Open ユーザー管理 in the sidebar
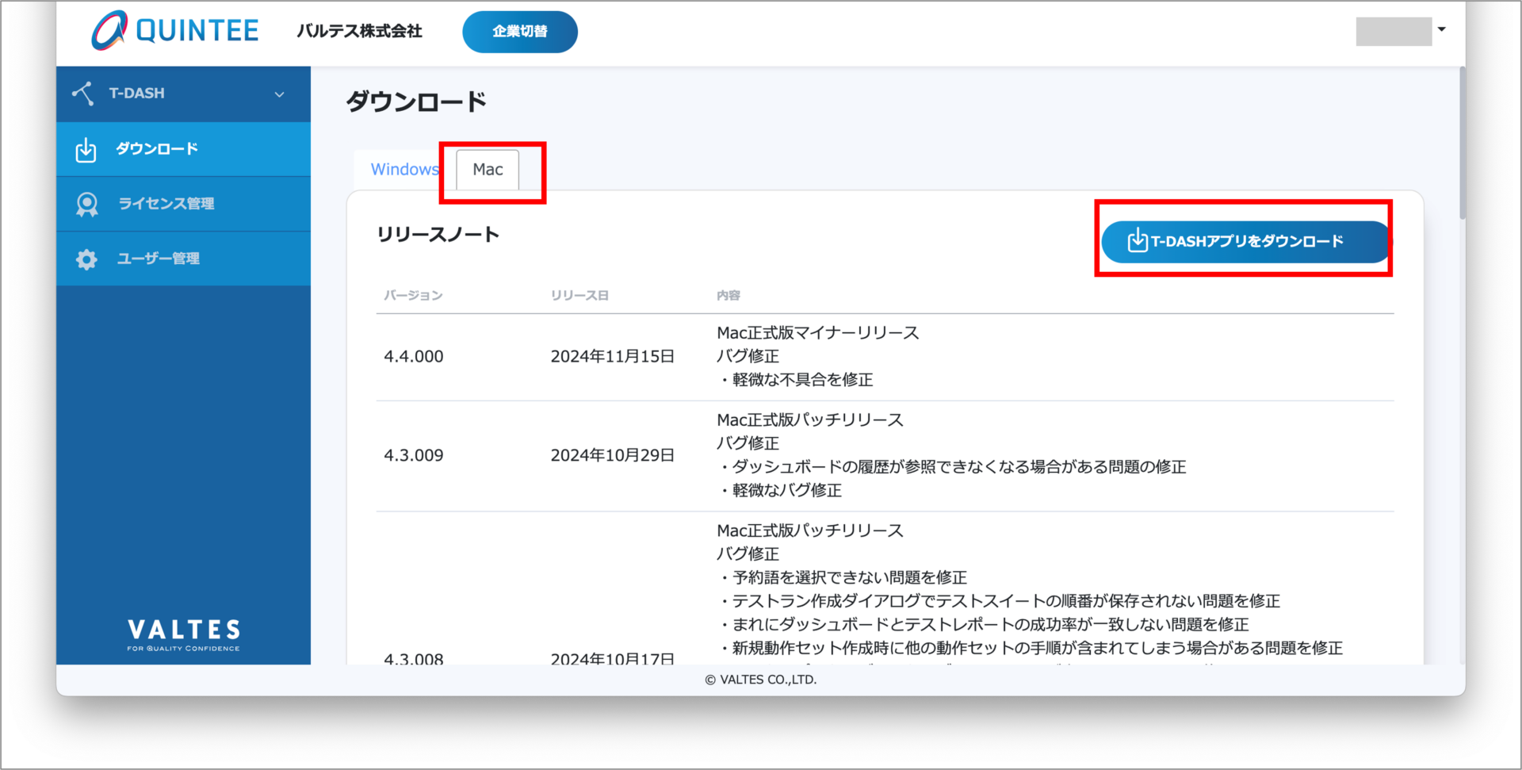This screenshot has width=1522, height=770. [159, 259]
